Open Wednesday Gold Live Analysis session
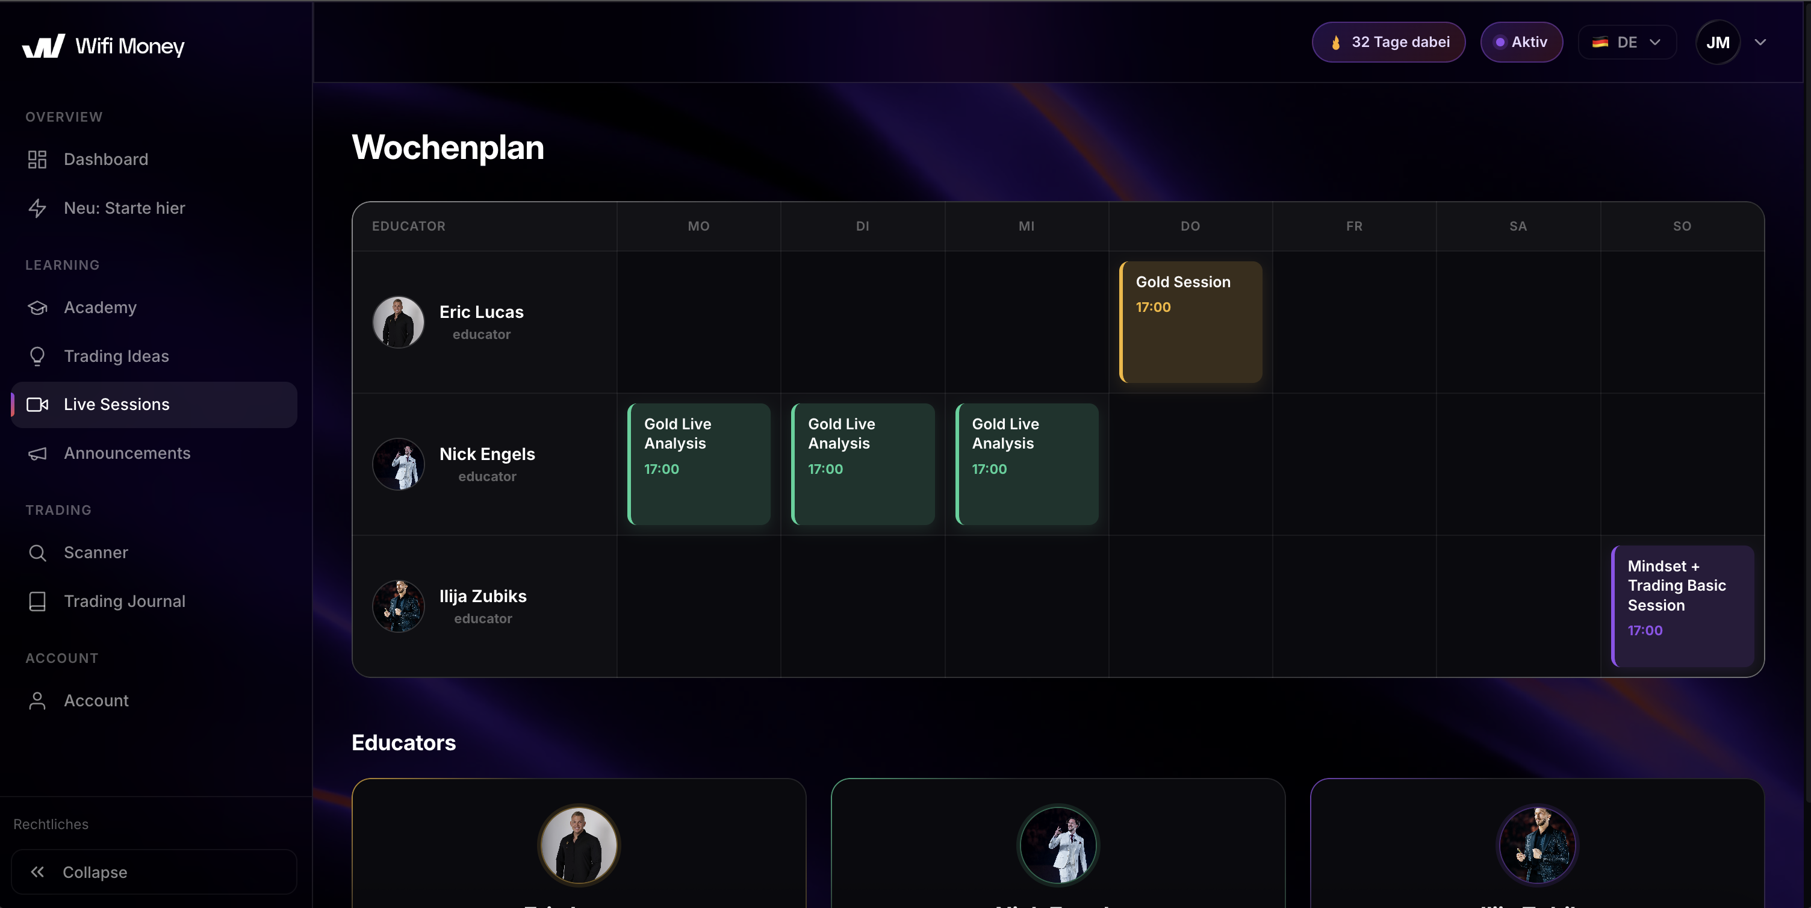Screen dimensions: 1811x908 [1027, 464]
